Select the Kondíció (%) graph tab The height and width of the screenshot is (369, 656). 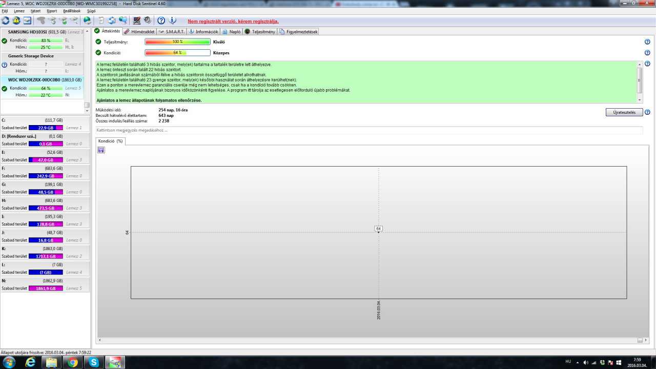(x=111, y=141)
